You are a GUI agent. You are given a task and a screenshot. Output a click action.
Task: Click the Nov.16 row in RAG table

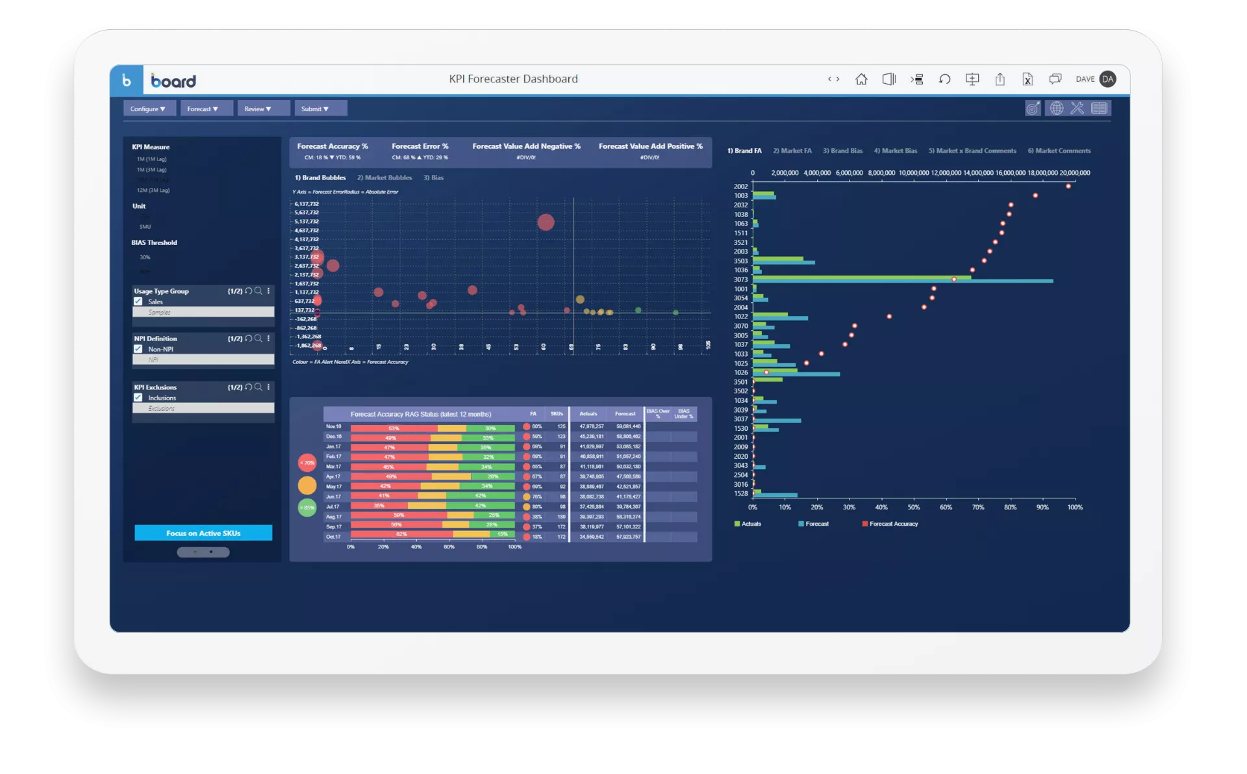coord(510,427)
